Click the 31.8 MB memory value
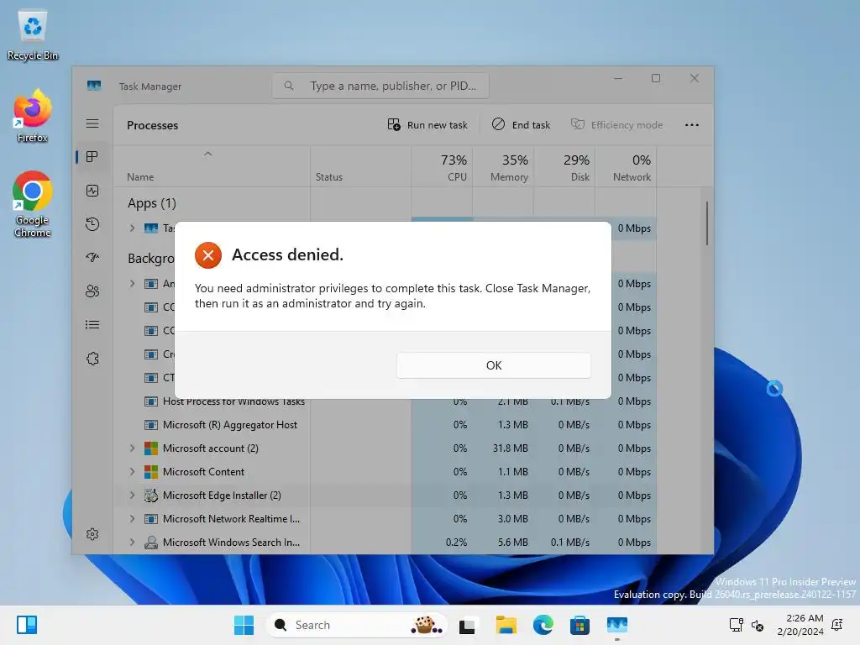The width and height of the screenshot is (860, 645). (510, 448)
